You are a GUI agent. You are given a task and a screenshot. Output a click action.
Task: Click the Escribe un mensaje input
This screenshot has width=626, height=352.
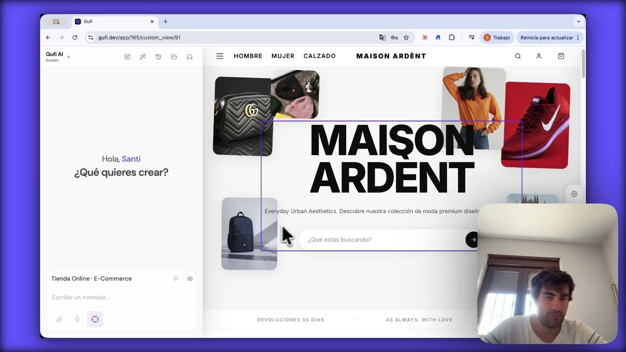[x=121, y=297]
